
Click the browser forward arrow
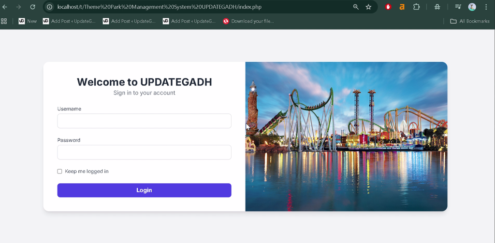coord(19,7)
